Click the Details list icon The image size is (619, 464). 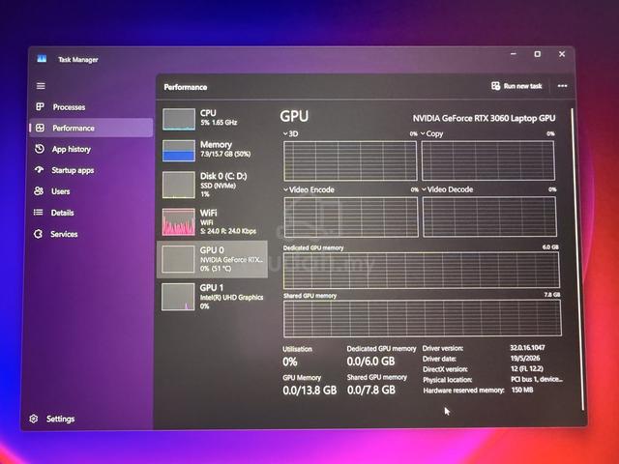[39, 213]
